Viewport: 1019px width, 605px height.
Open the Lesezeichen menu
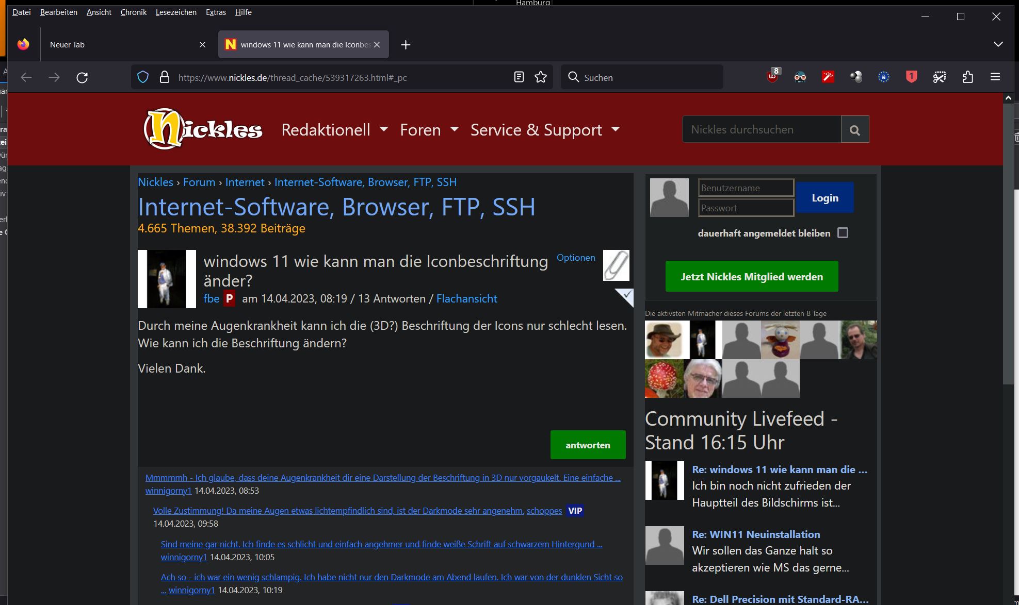pyautogui.click(x=176, y=12)
